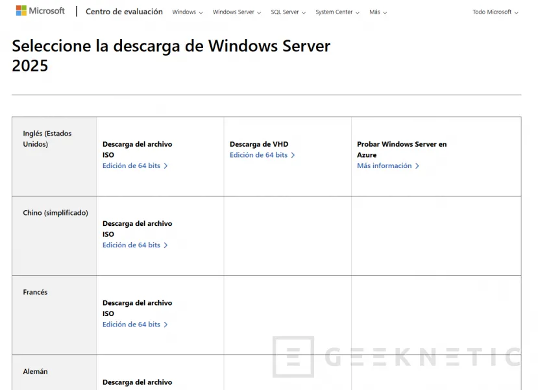
Task: Open Centro de evaluación home link
Action: coord(124,12)
